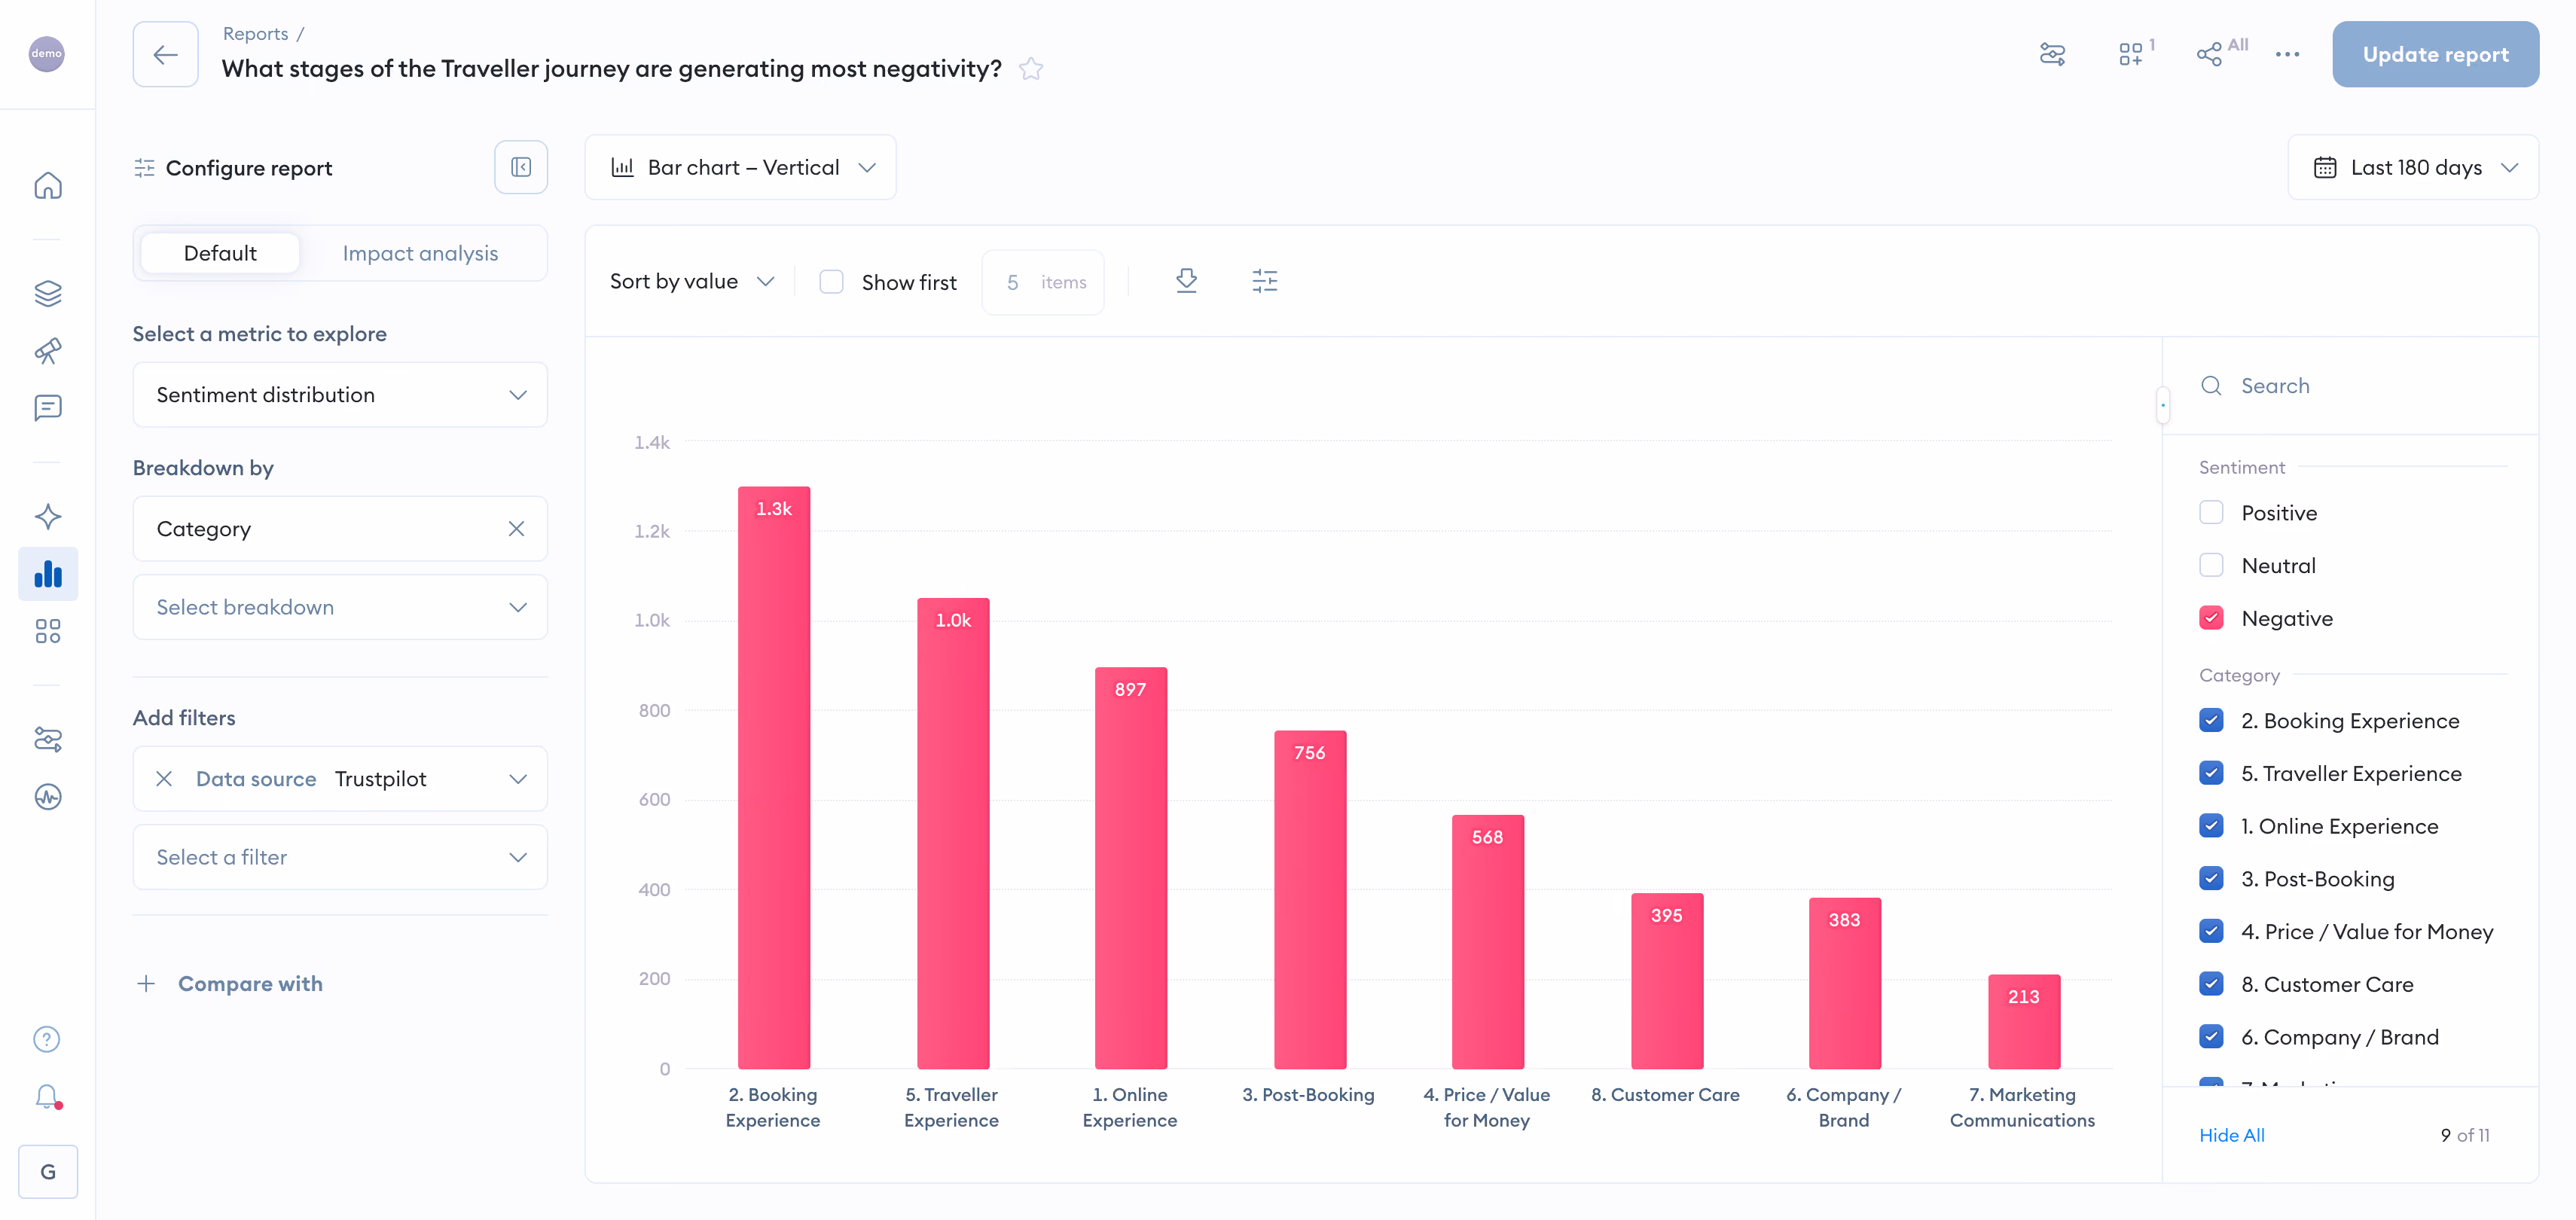Open the home icon in sidebar

coord(47,186)
